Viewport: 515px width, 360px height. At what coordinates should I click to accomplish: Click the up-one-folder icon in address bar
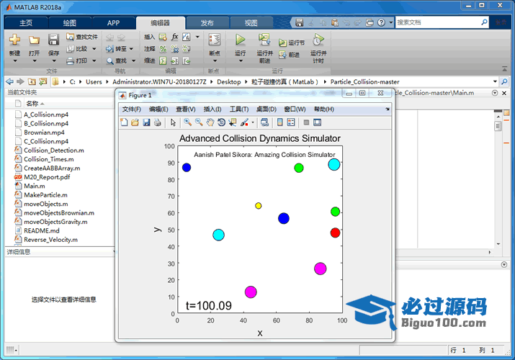(x=32, y=81)
